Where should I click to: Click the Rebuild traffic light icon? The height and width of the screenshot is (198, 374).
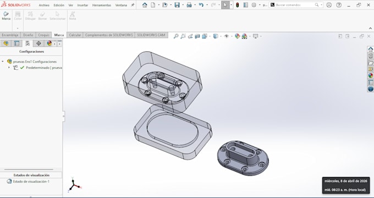coord(238,5)
